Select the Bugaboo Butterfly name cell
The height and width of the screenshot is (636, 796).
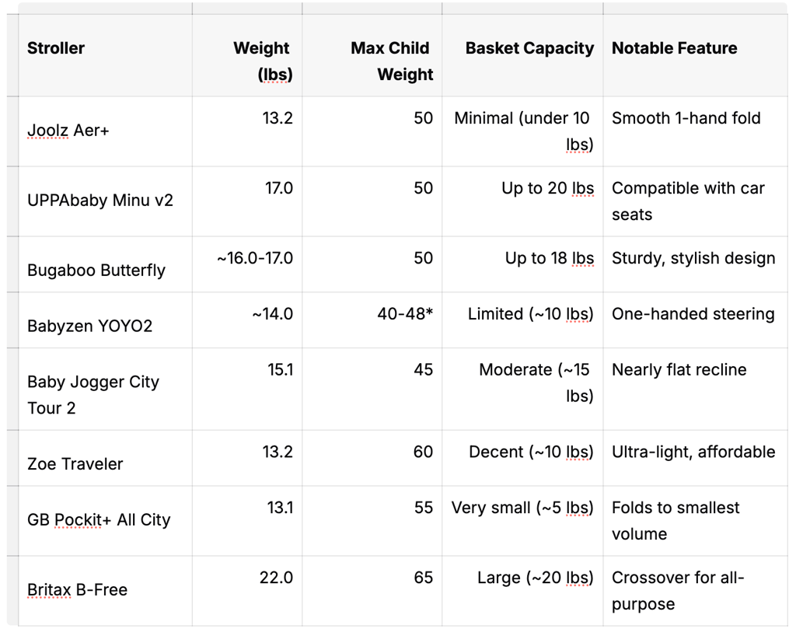point(105,264)
